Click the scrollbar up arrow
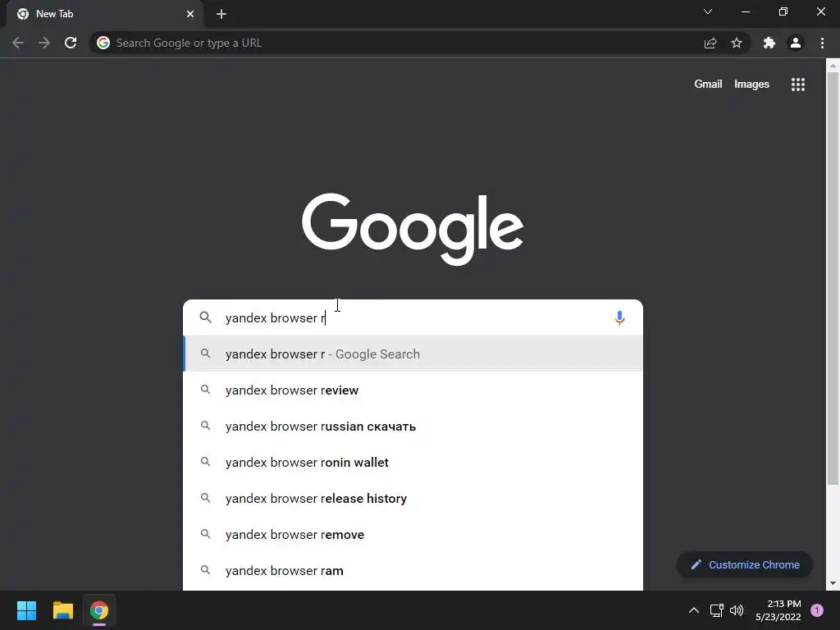This screenshot has width=840, height=630. pos(833,66)
